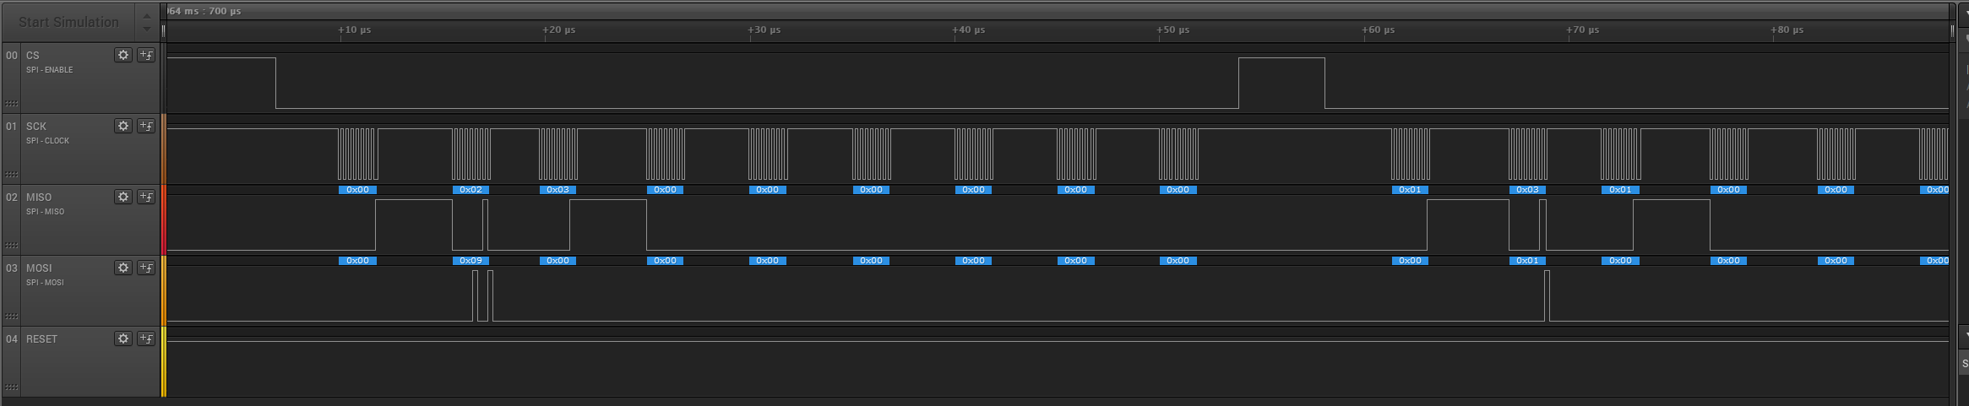Click channel number 02
Viewport: 1969px width, 406px height.
(12, 197)
